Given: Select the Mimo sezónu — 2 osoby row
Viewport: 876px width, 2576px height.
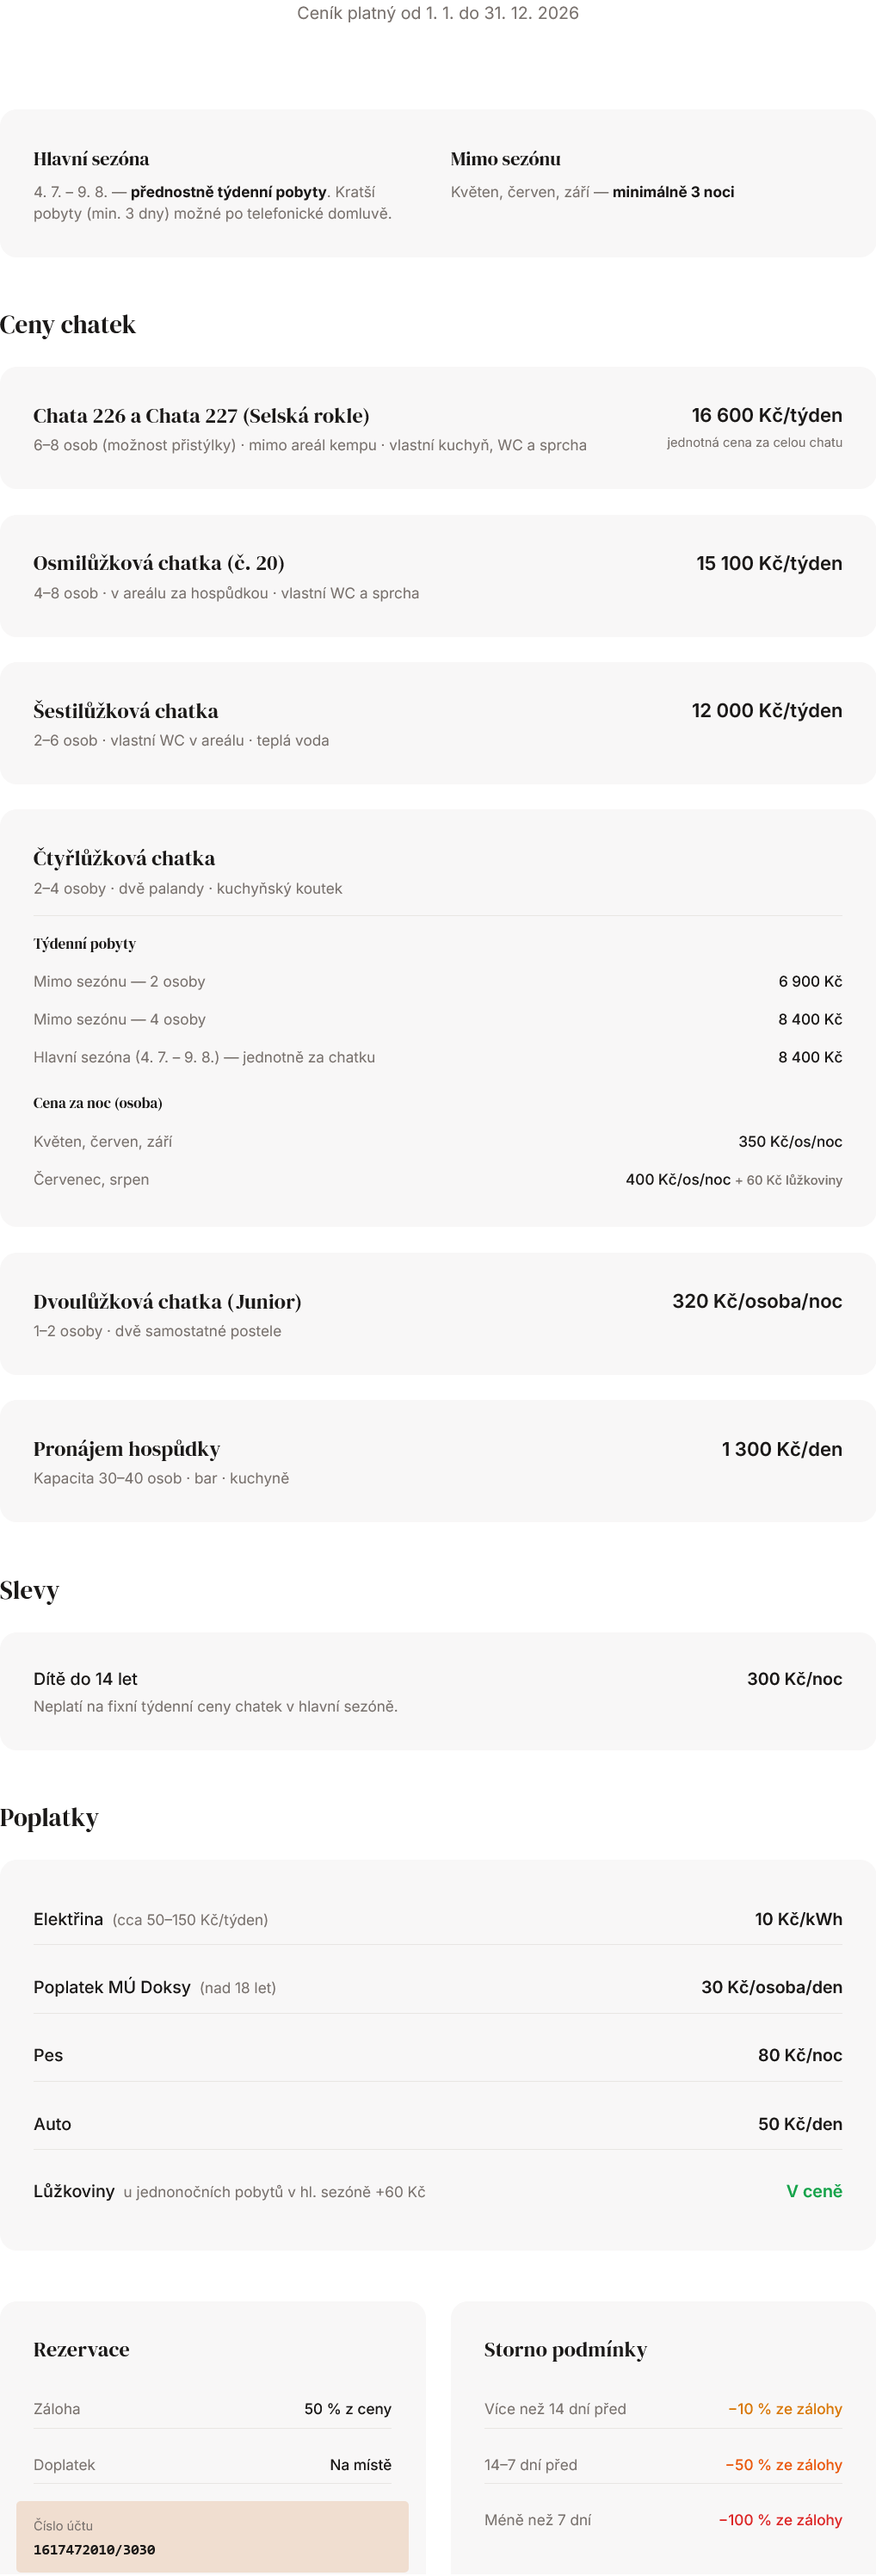Looking at the screenshot, I should point(438,981).
